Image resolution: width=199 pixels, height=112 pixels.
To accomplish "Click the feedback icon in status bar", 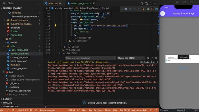I will tap(150, 110).
